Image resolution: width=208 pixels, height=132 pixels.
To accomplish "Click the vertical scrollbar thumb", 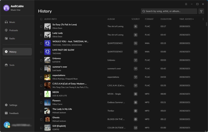I will 206,24.
